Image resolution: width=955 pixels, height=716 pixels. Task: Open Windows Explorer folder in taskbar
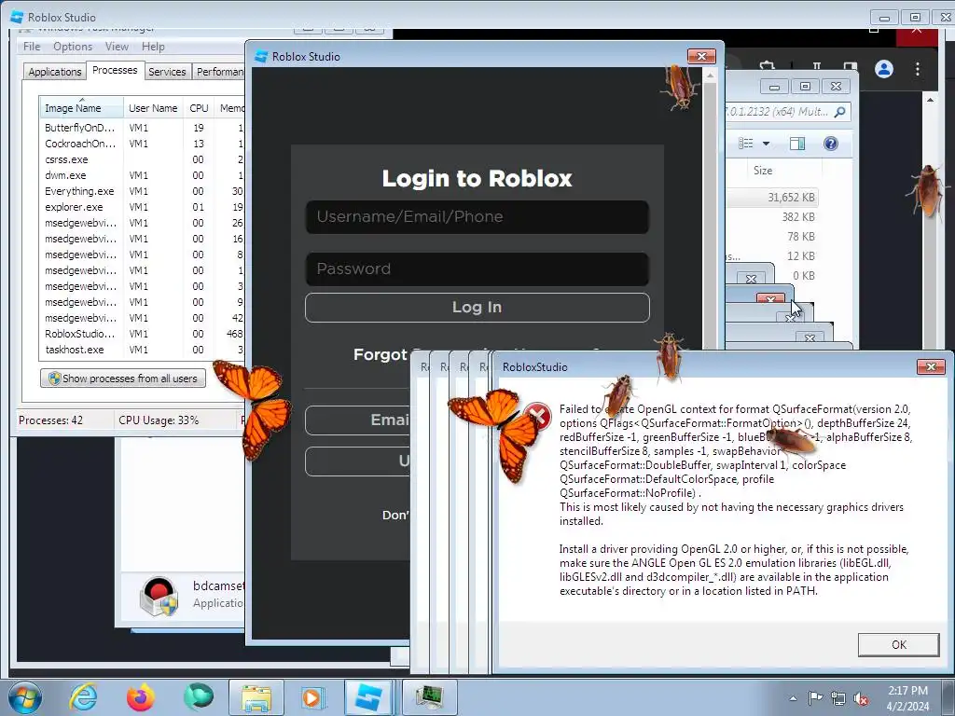[256, 697]
